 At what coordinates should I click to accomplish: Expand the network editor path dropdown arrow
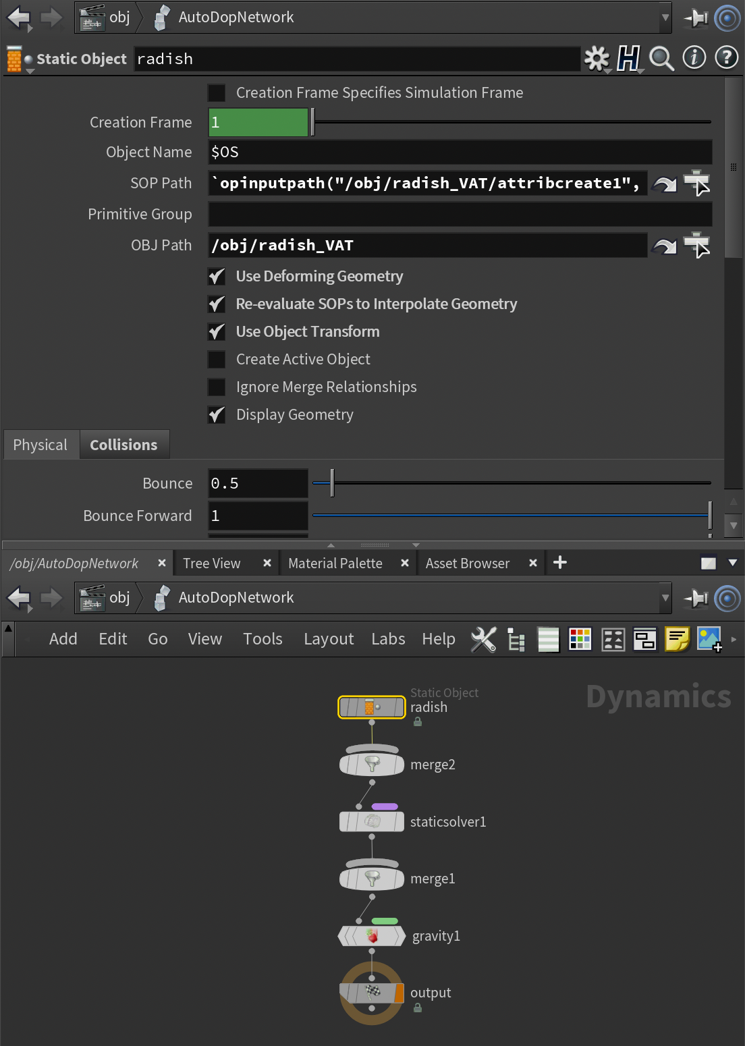(665, 598)
